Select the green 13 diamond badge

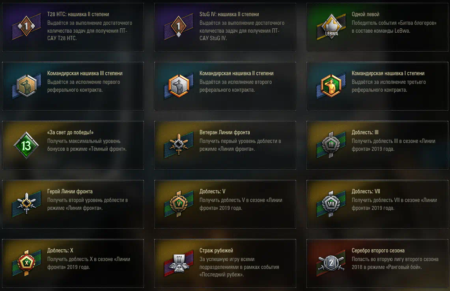coord(26,145)
